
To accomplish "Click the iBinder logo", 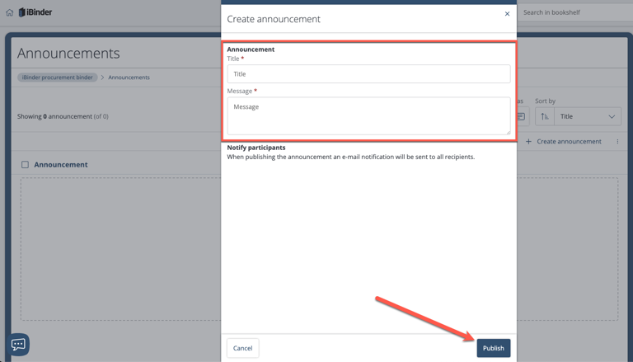I will (x=35, y=12).
